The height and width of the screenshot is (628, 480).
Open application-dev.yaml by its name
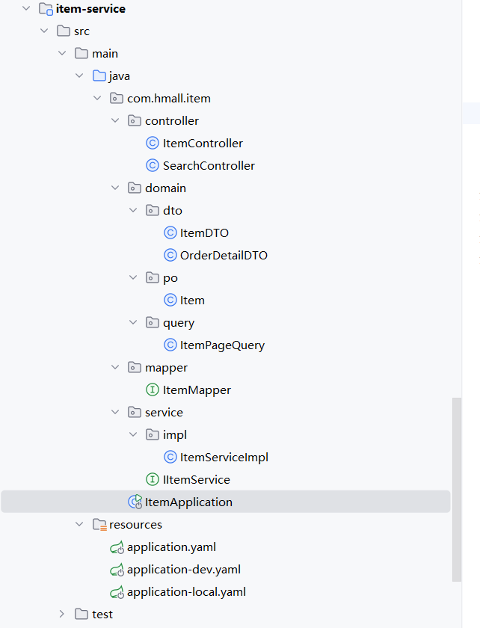[x=184, y=570]
